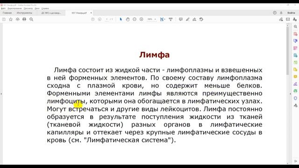This screenshot has width=299, height=168.
Task: Click the magnifier find text icon
Action: tap(31, 19)
